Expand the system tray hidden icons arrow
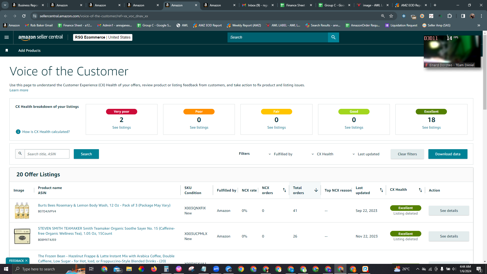Screen dimensions: 487x274 [418, 269]
